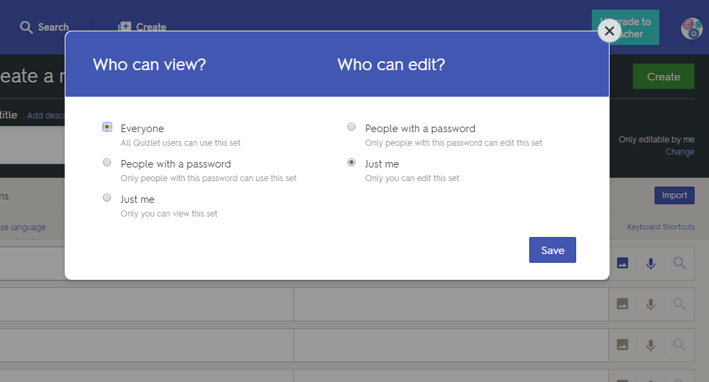Click the image icon in second term row

coord(622,304)
